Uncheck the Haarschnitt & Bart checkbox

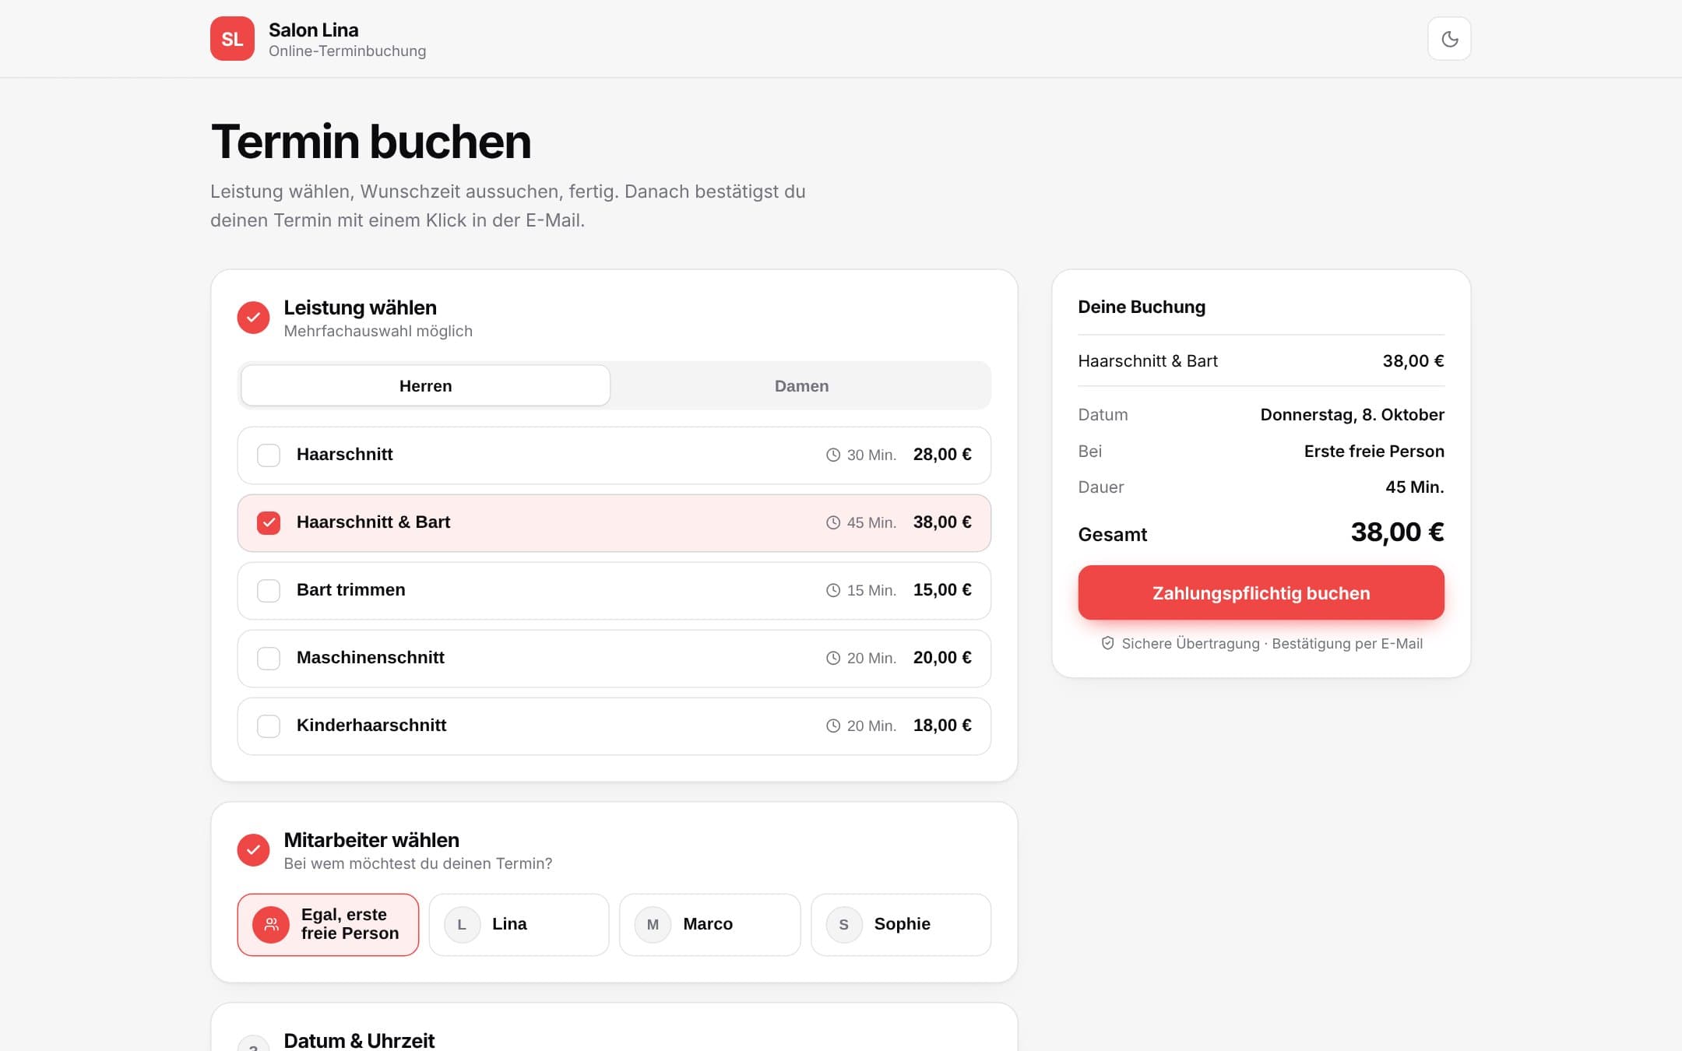[269, 522]
